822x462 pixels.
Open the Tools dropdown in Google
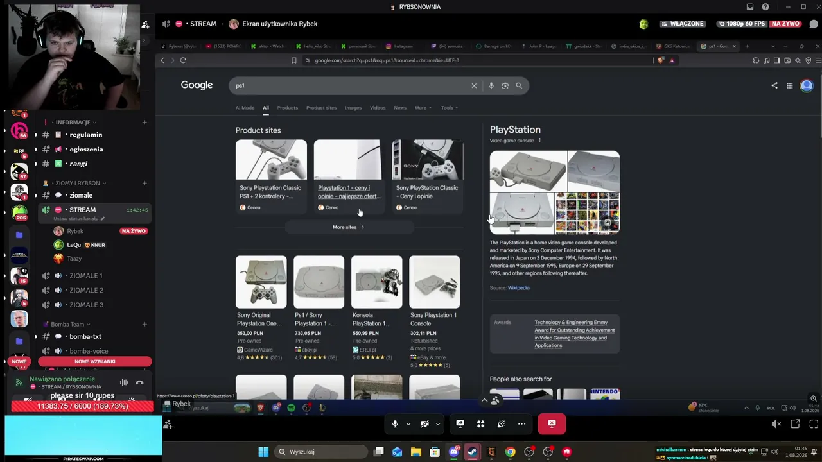[x=449, y=108]
